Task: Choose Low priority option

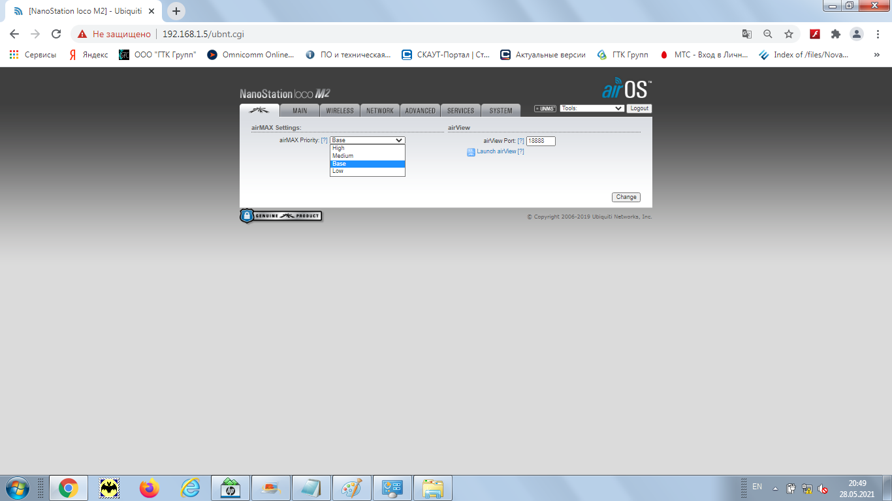Action: click(x=367, y=171)
